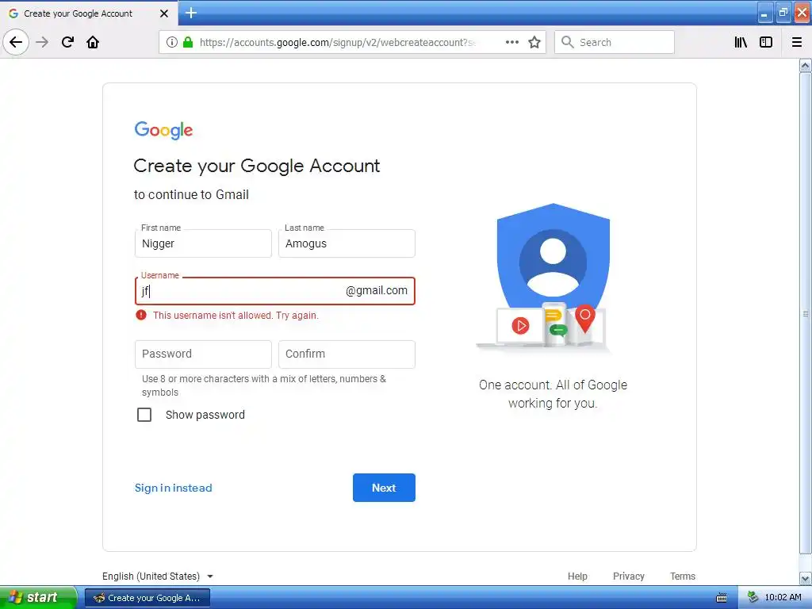
Task: Open the English (United States) language dropdown
Action: (x=158, y=576)
